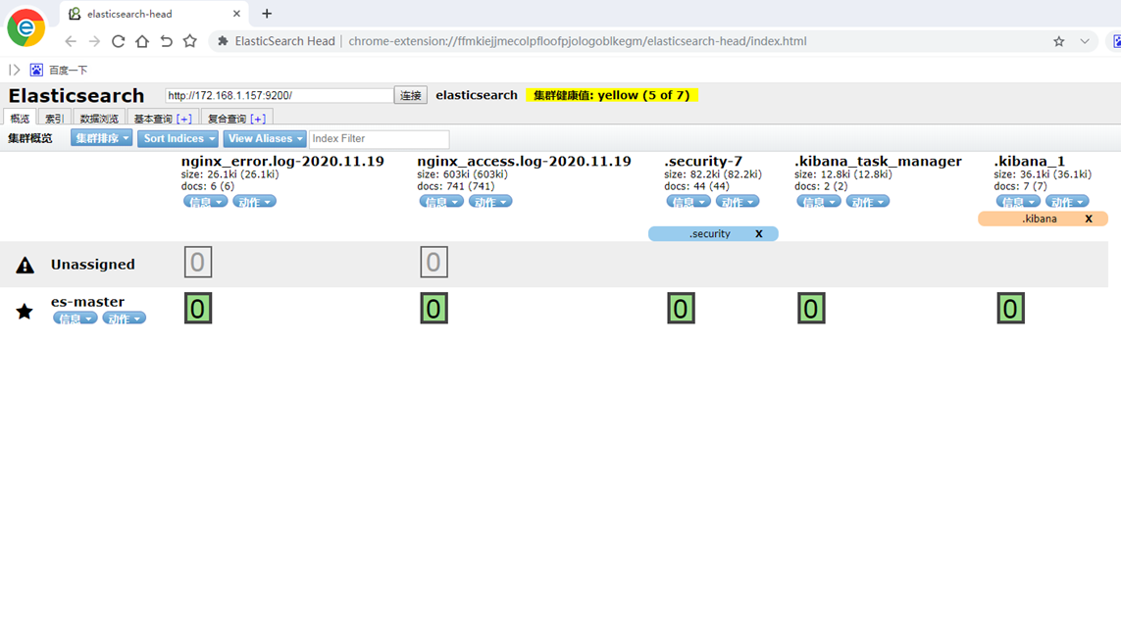Click the extension puzzle icon in address bar

[x=223, y=41]
